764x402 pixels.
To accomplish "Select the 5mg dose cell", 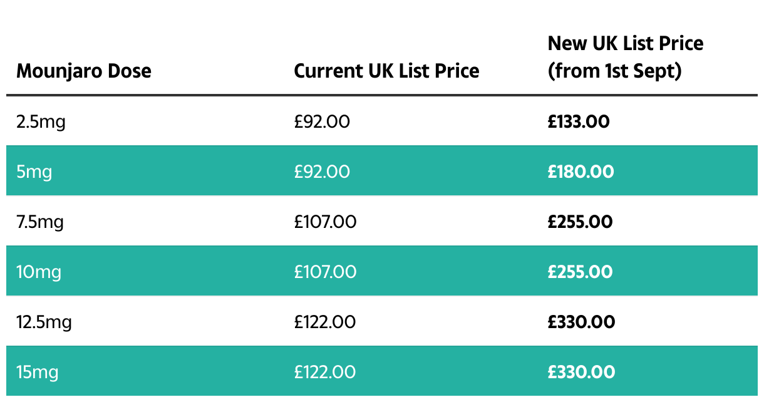I will [34, 172].
